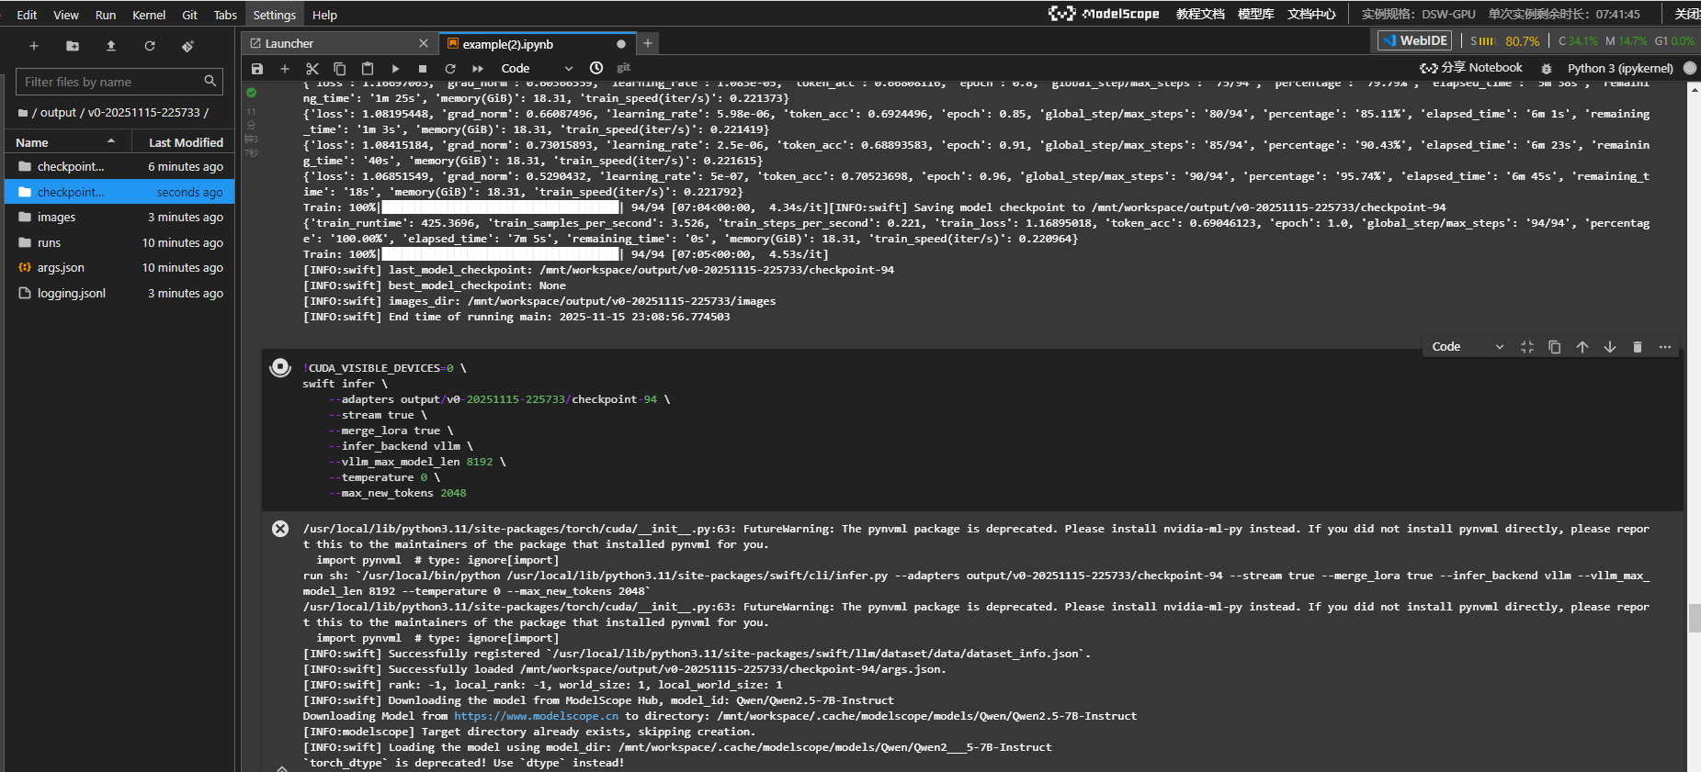This screenshot has height=772, width=1701.
Task: Click the error X icon beside cell output
Action: click(280, 529)
